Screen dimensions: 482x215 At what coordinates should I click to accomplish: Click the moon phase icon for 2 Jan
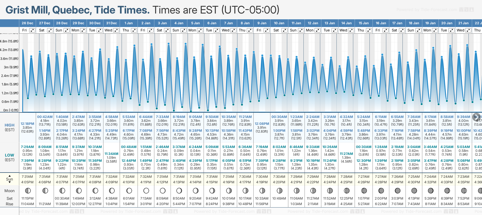point(146,190)
